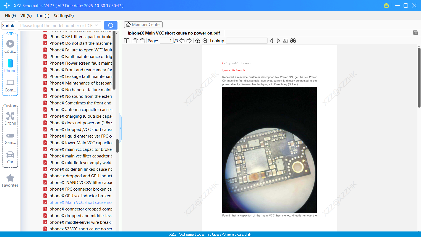Open the VIP(V) menu
Screen dimensions: 421x237
pos(26,16)
